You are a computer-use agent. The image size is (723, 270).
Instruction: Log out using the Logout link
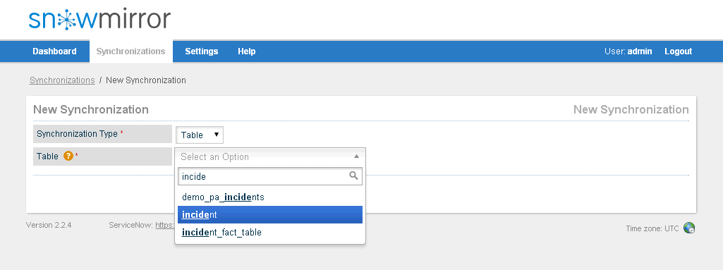pos(678,51)
